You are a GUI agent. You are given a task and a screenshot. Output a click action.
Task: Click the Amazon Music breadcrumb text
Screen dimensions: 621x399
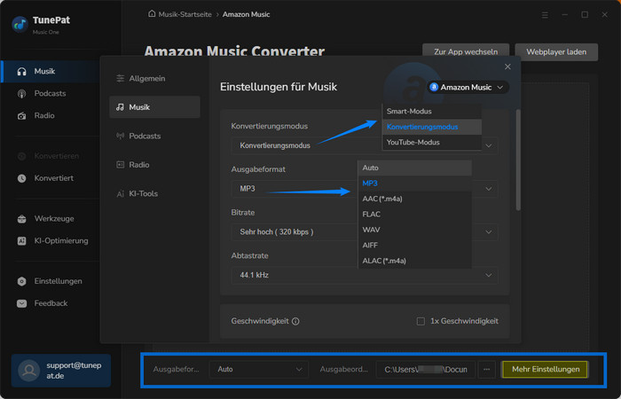pos(246,14)
